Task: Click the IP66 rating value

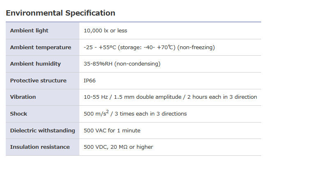Action: tap(90, 81)
